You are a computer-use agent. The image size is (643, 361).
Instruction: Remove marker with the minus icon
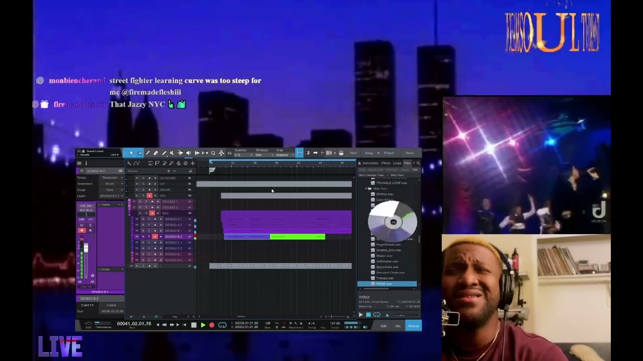[174, 171]
